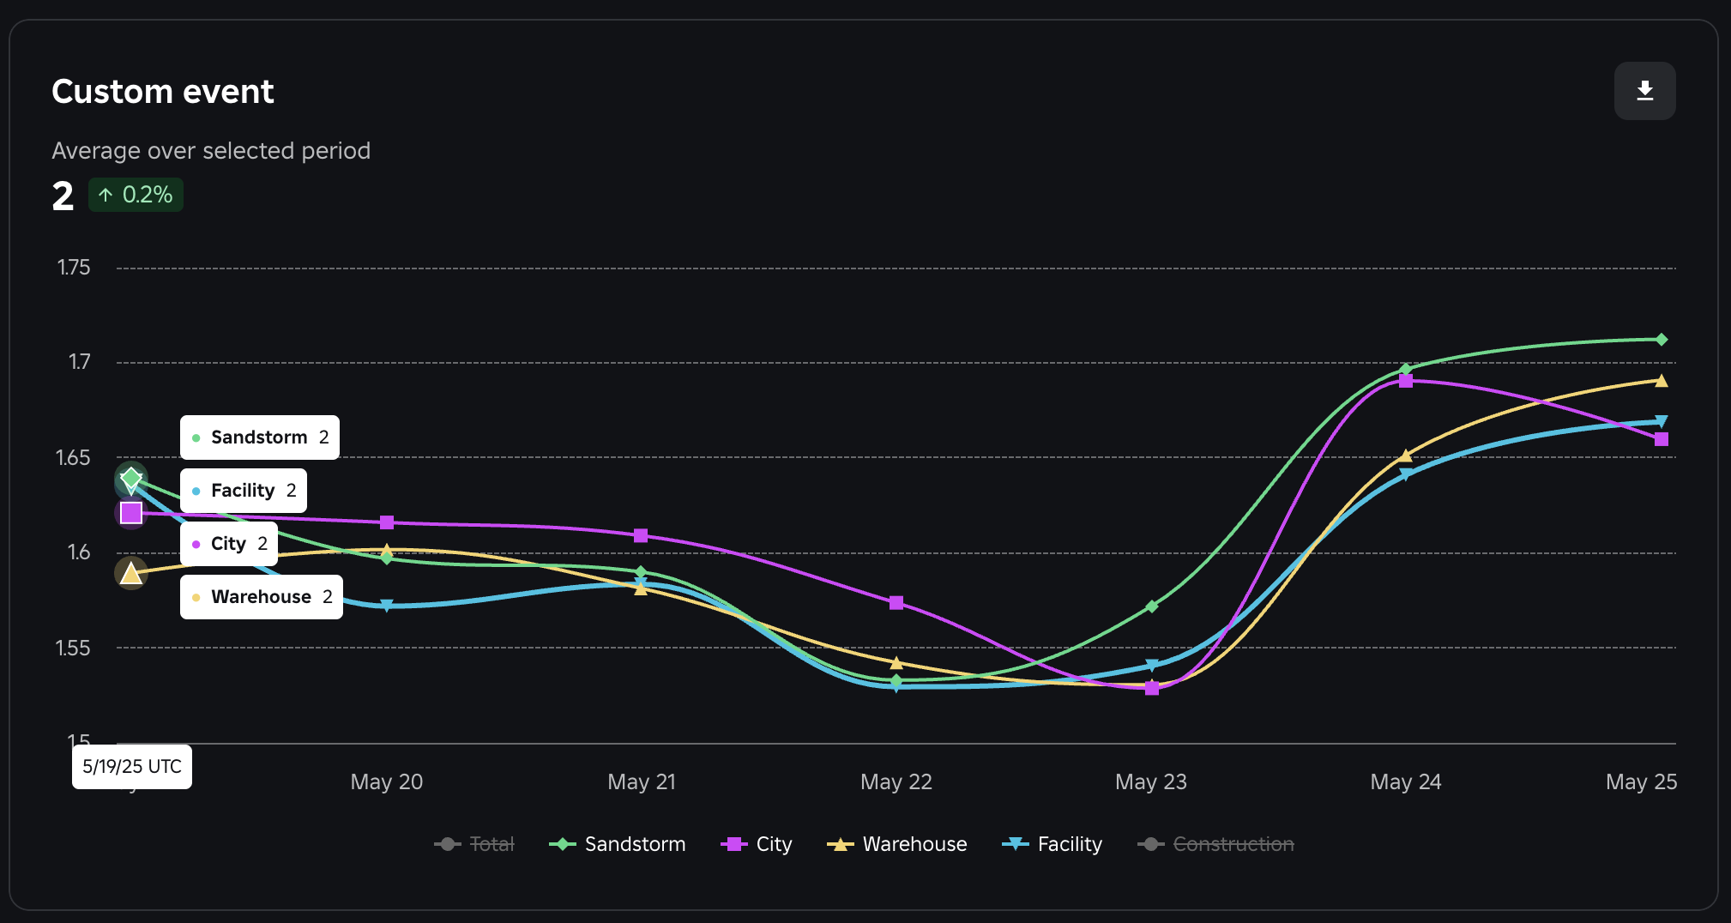This screenshot has width=1731, height=923.
Task: Re-enable the Total series in the legend
Action: [492, 843]
